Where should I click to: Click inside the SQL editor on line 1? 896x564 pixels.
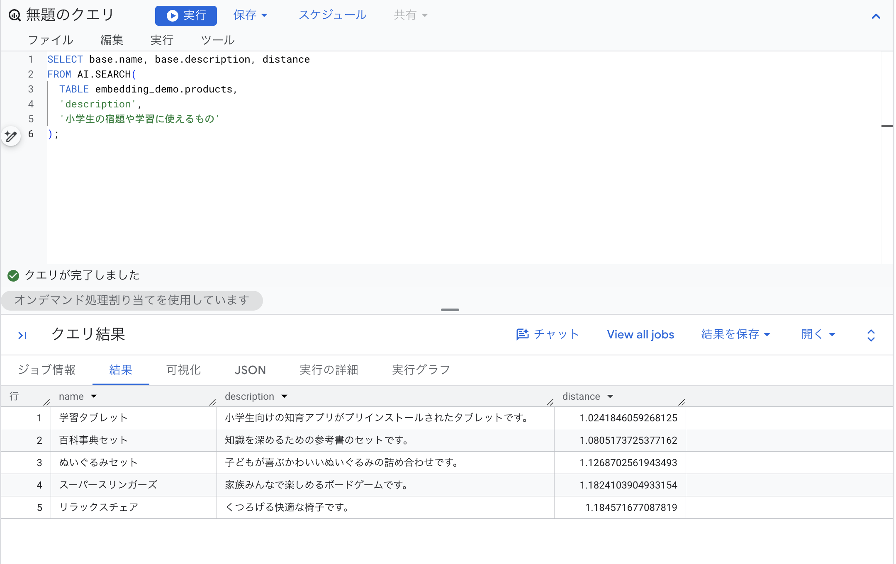(x=179, y=59)
